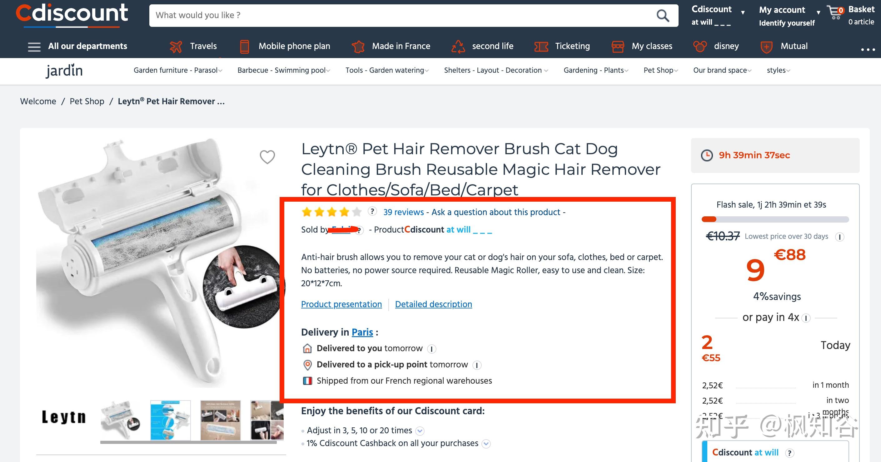Screen dimensions: 881x462
Task: Add product to wishlist with heart icon
Action: (x=267, y=157)
